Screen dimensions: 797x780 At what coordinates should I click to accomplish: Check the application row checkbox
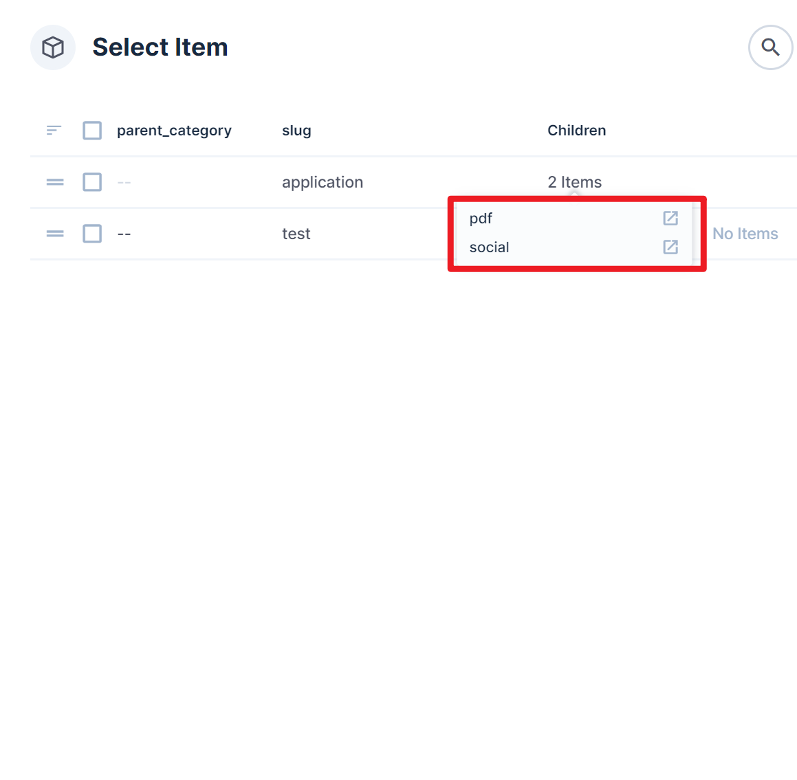tap(91, 181)
